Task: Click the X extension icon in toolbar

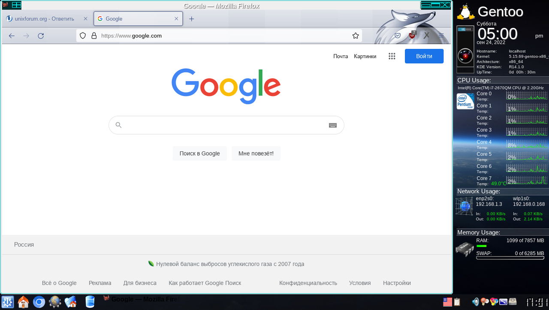Action: (x=426, y=36)
